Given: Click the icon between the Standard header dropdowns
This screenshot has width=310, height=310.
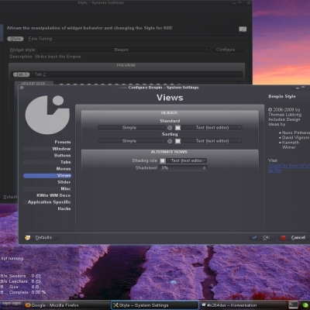Looking at the screenshot, I should tap(170, 128).
